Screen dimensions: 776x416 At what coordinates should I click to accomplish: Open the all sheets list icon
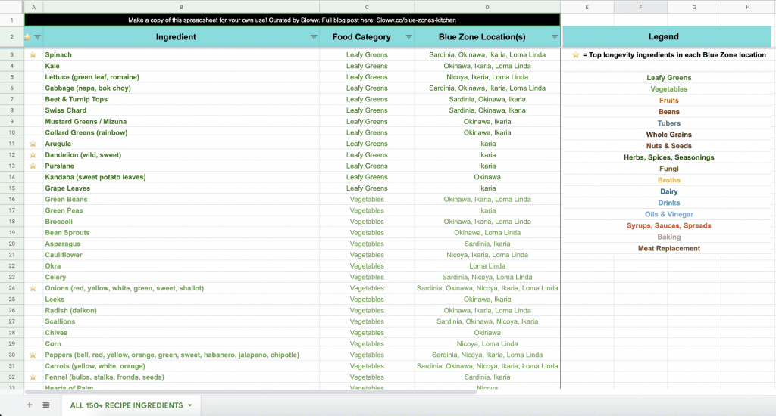(x=46, y=405)
